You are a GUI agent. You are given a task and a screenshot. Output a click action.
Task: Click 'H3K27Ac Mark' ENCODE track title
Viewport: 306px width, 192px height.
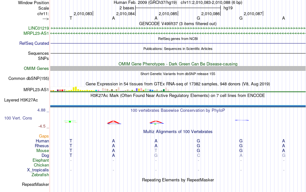point(178,95)
